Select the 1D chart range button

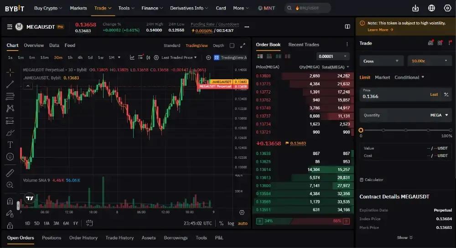tap(27, 223)
